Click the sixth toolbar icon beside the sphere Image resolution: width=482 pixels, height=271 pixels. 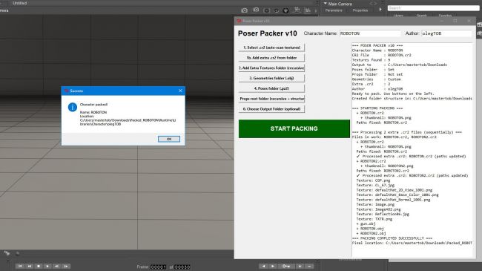(x=297, y=10)
